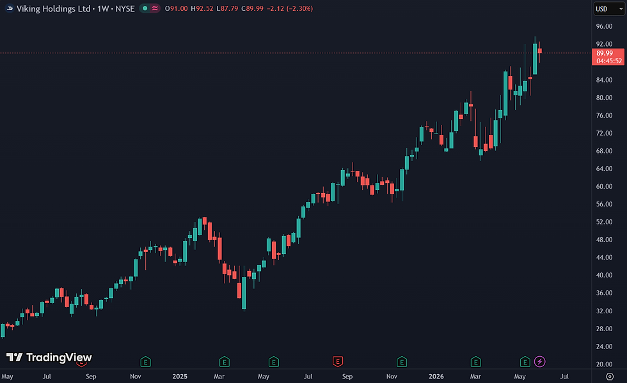Open the earnings marker near Mar 2025
The image size is (627, 383).
[225, 362]
